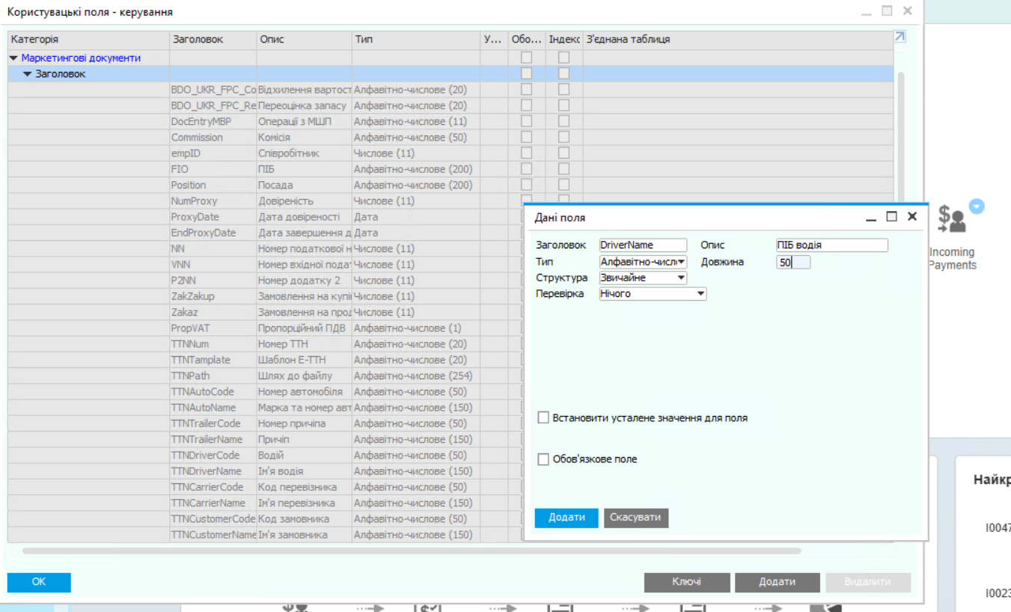Collapse the Маркетингові документи category
This screenshot has height=612, width=1011.
(x=13, y=58)
